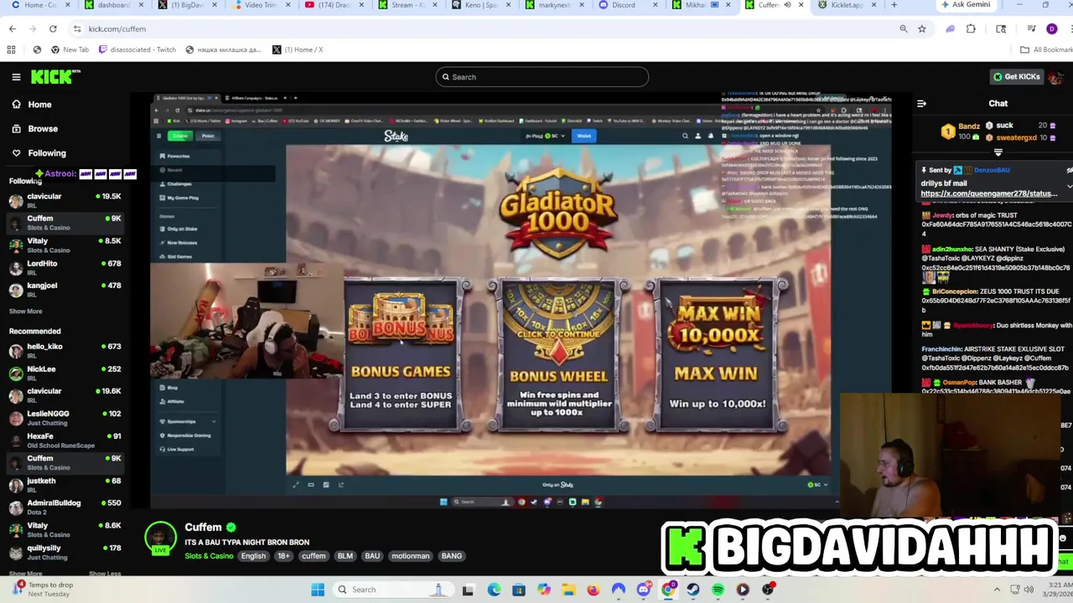Select the motionman stream tag

point(411,556)
